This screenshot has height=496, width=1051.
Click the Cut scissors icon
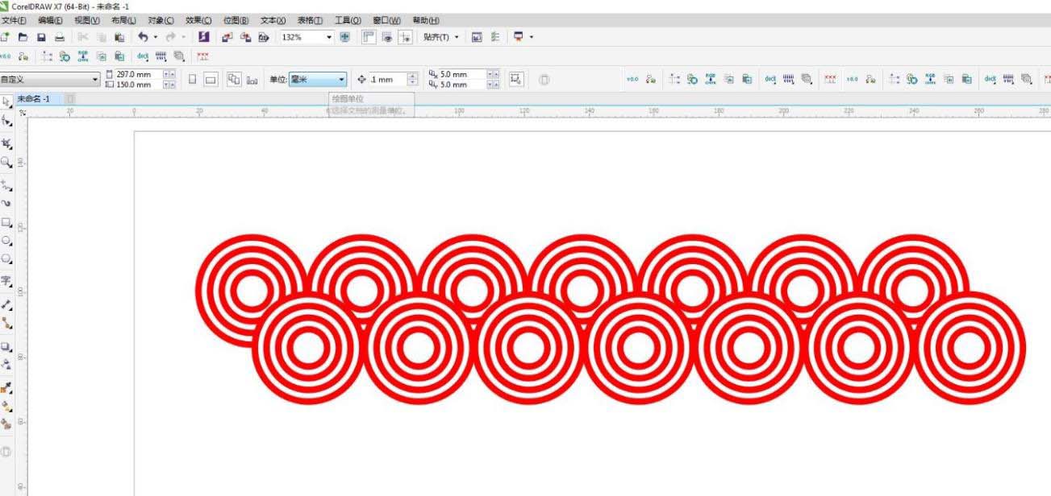[x=83, y=37]
